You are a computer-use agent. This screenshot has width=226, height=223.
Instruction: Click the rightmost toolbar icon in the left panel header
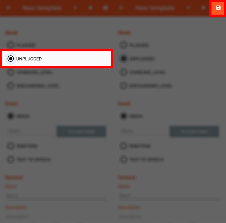105,8
